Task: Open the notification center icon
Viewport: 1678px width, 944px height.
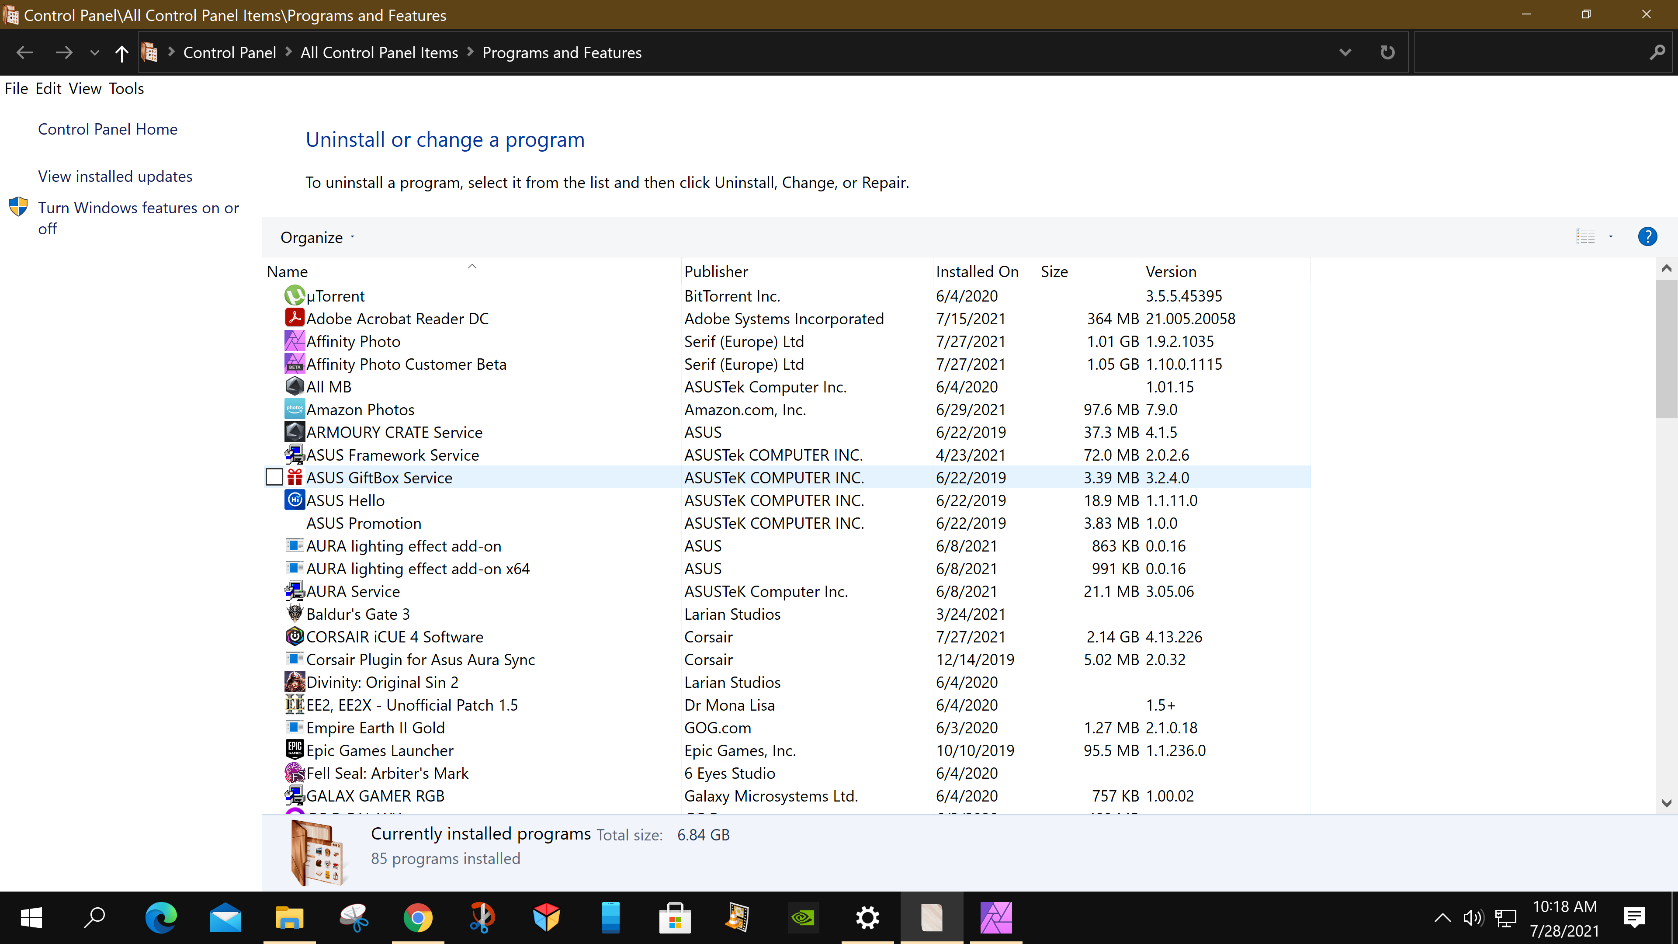Action: coord(1634,917)
